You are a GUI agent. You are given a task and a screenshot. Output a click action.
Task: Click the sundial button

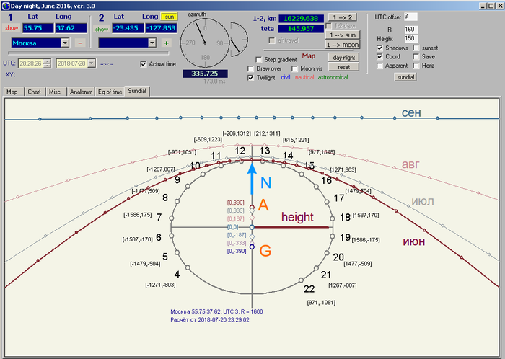tap(405, 77)
